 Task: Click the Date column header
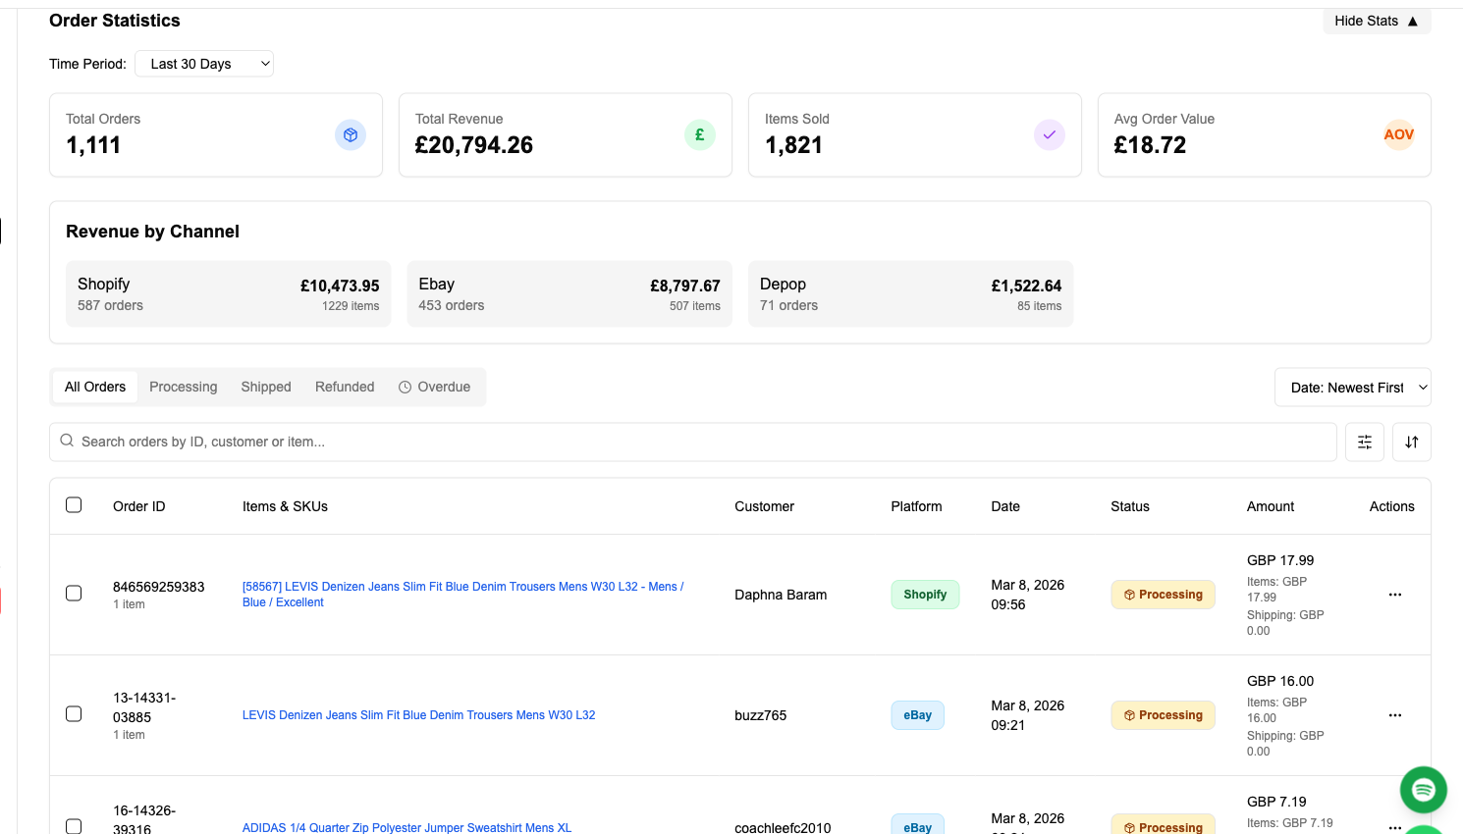tap(1005, 506)
